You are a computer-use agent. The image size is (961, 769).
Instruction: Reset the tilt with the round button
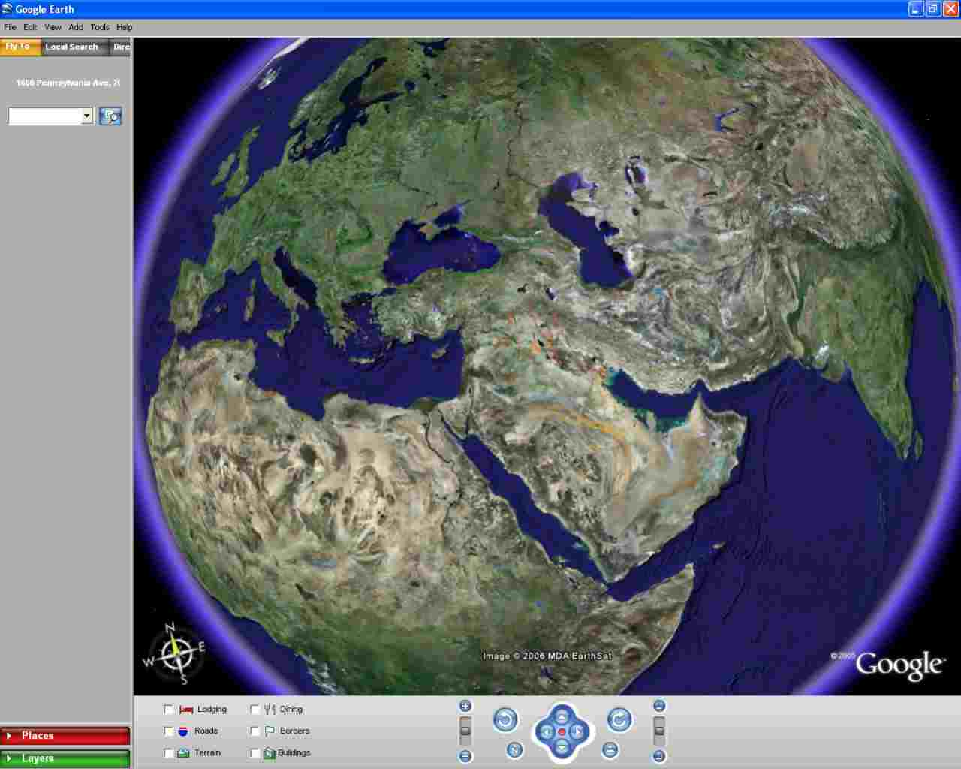[x=610, y=749]
